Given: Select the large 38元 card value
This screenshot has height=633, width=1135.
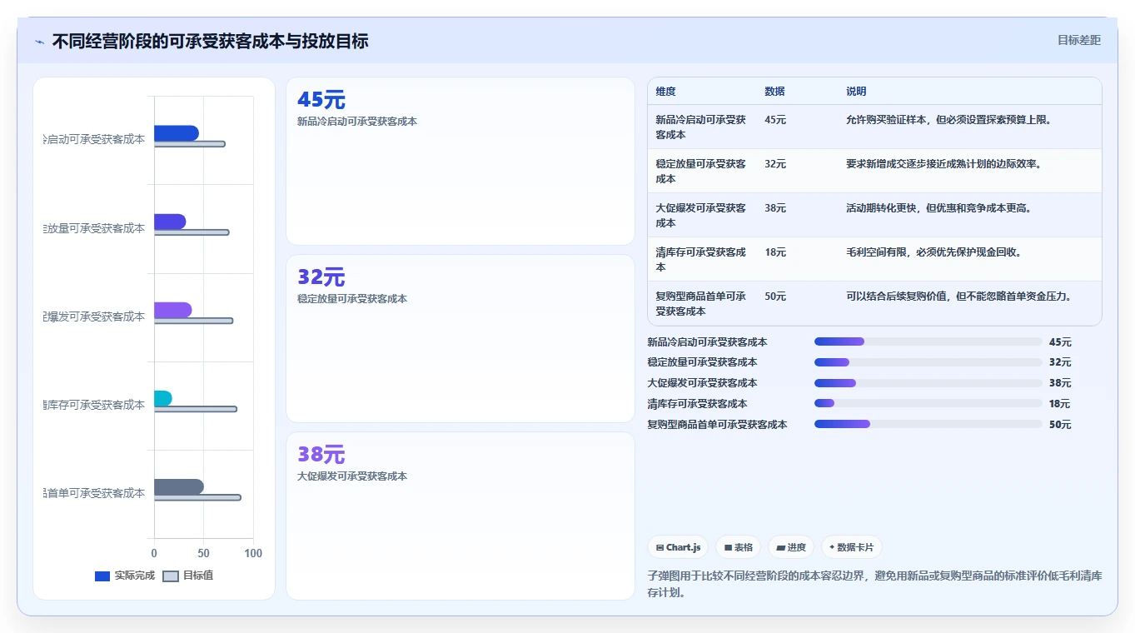Looking at the screenshot, I should (x=321, y=455).
